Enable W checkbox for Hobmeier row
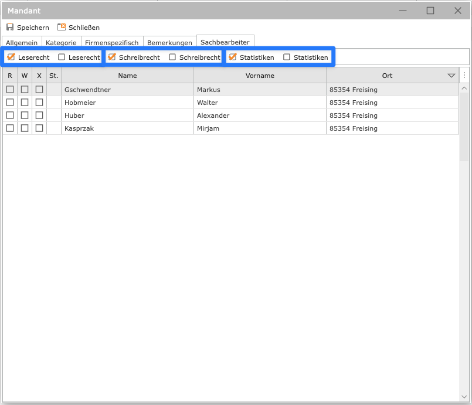The image size is (472, 405). pos(25,103)
